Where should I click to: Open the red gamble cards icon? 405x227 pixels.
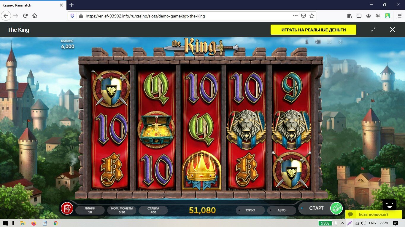(67, 209)
